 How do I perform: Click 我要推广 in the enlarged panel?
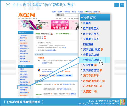click(x=88, y=92)
